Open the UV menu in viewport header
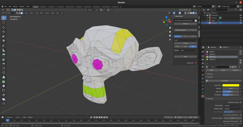Viewport: 243px width, 127px height. pos(62,13)
